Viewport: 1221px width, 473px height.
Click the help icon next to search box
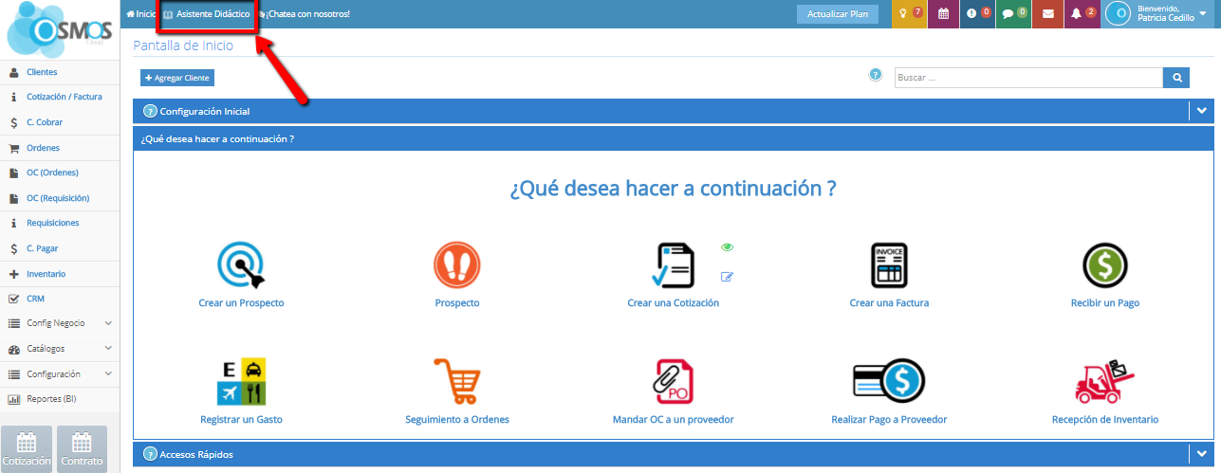[876, 75]
